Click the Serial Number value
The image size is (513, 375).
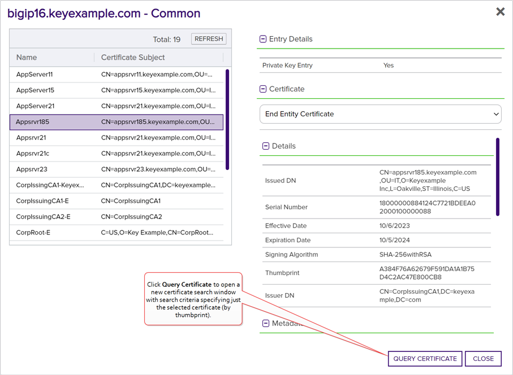coord(427,207)
